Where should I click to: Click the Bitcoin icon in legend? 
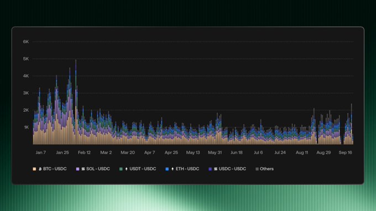(x=40, y=169)
